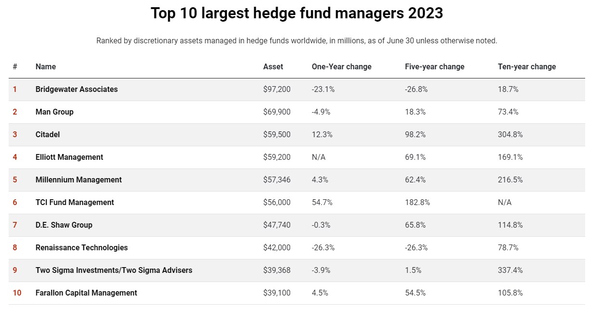Viewport: 589px width, 309px height.
Task: Click the Five-year change header
Action: tap(434, 67)
